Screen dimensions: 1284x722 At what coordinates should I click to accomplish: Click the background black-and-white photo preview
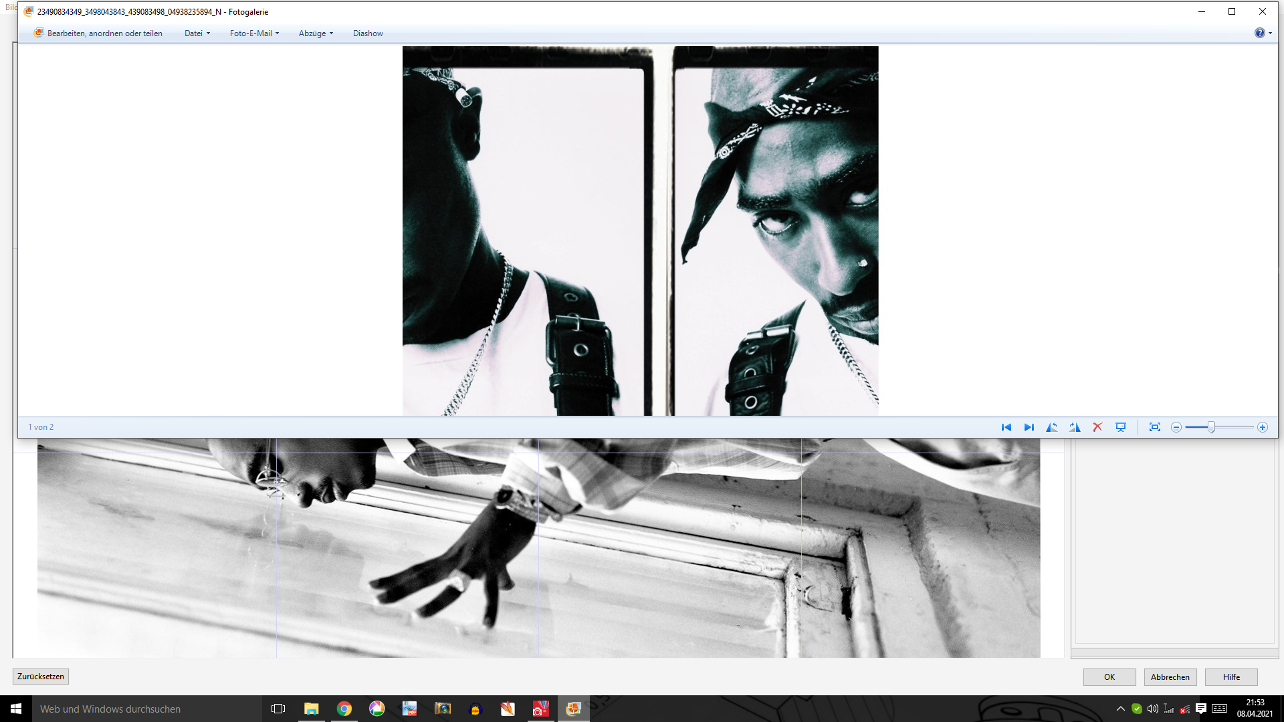538,548
